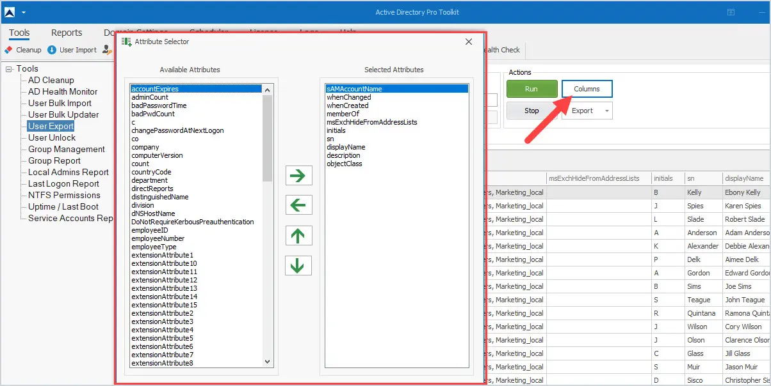
Task: Collapse the Tools tree root node
Action: 10,69
